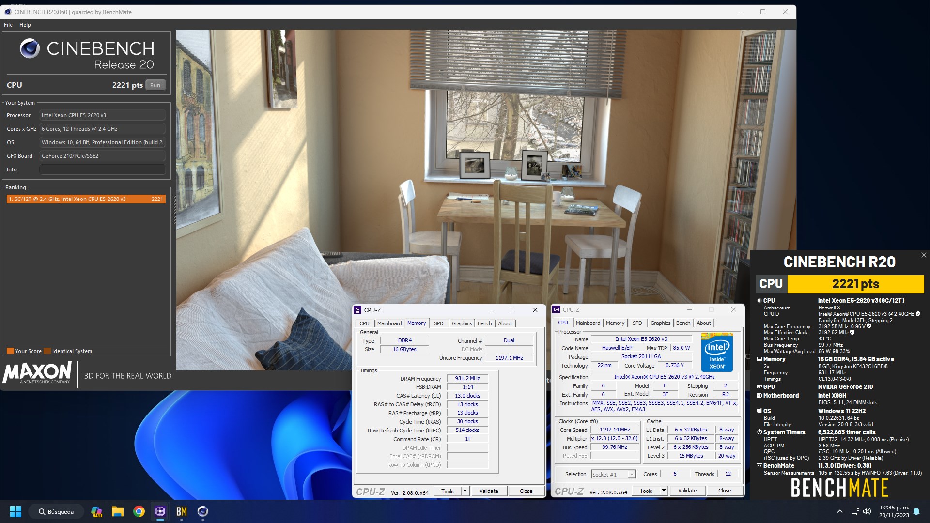Expand Tools dropdown arrow in CPU-Z CPU window
Viewport: 930px width, 523px height.
(664, 491)
